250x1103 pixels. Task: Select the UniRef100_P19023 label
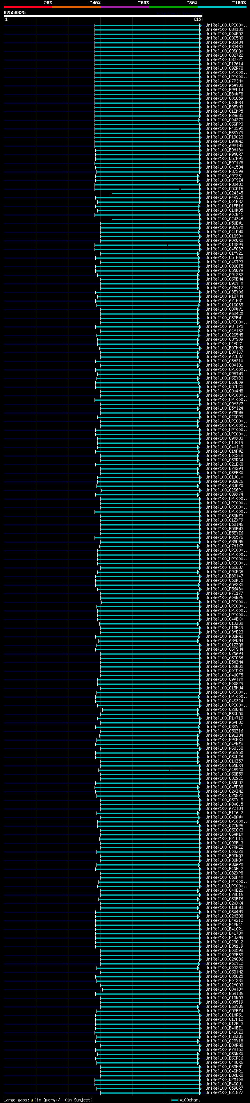224,137
